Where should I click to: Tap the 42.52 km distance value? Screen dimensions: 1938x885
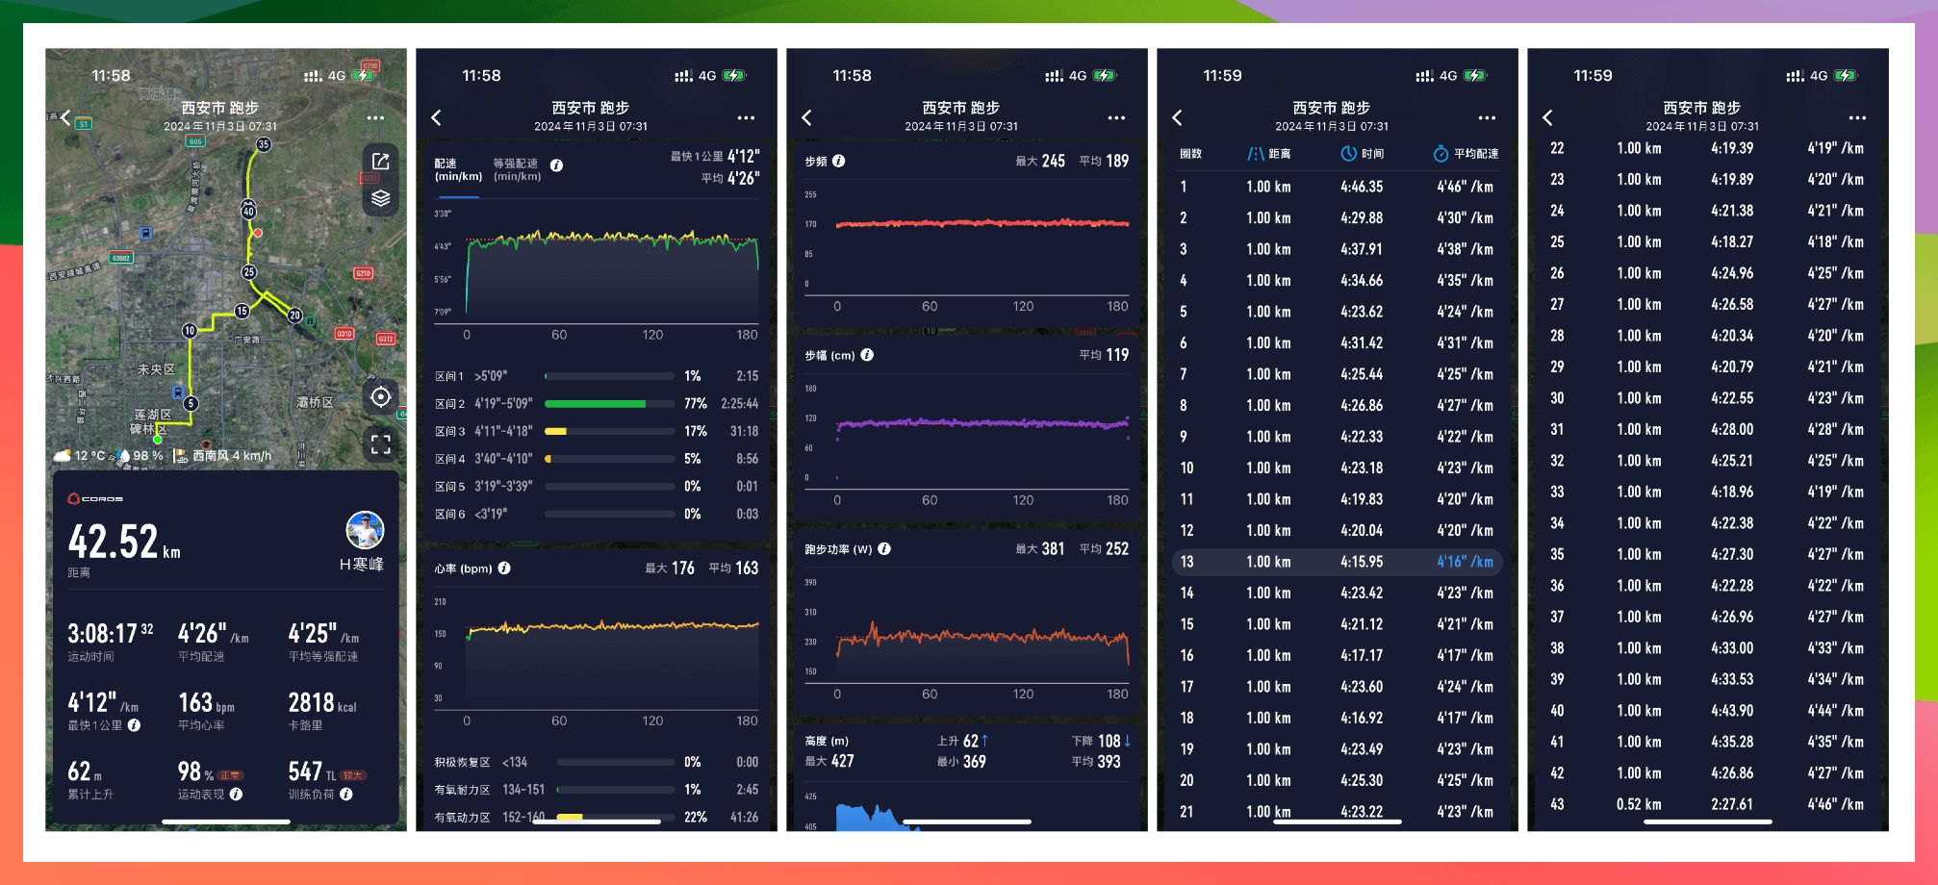[x=124, y=542]
